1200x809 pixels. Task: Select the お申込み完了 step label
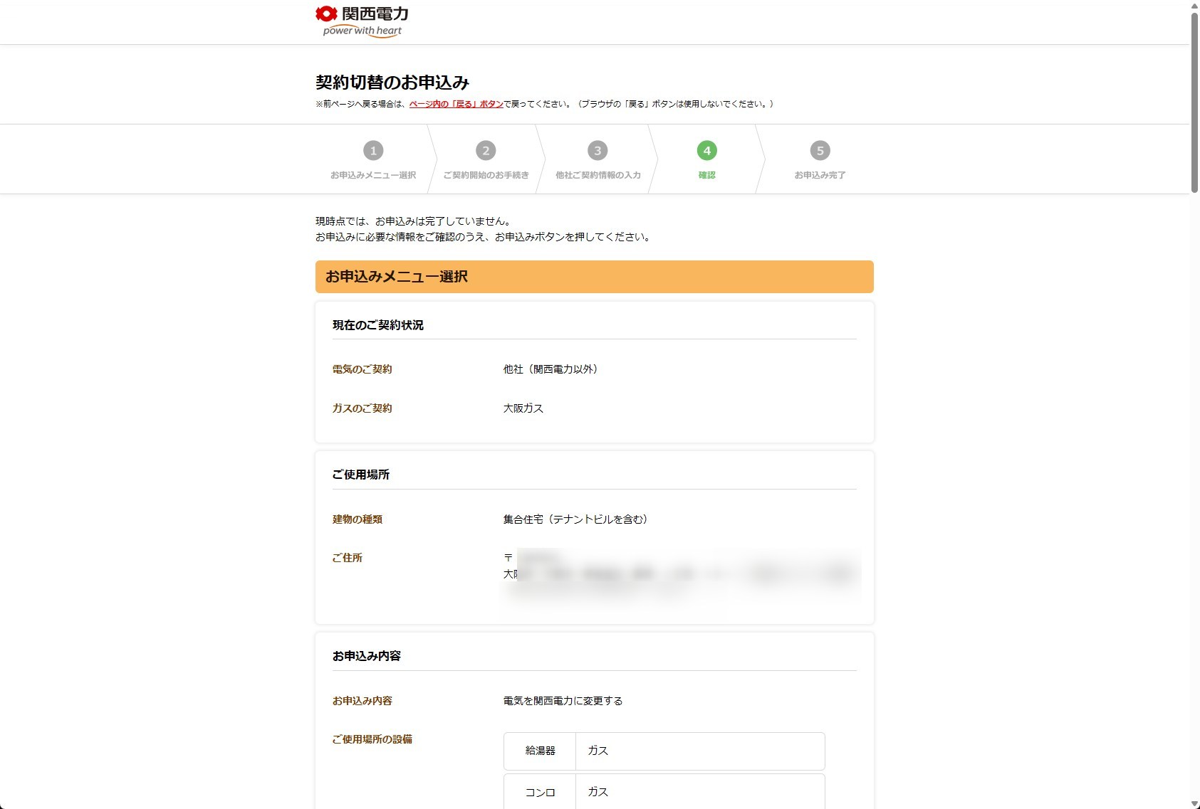820,175
